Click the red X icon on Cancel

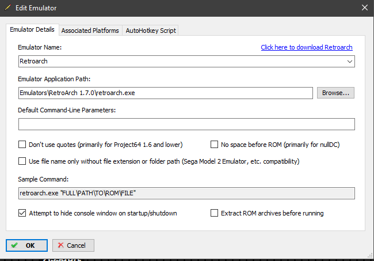click(x=60, y=245)
